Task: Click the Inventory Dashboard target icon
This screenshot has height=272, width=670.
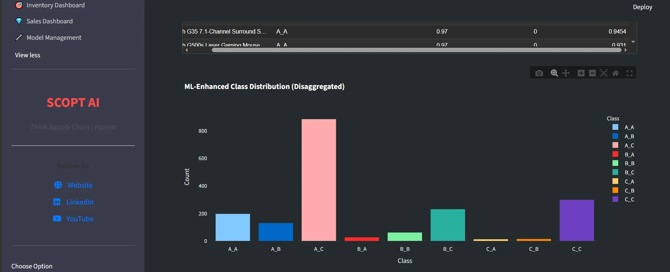Action: pos(19,5)
